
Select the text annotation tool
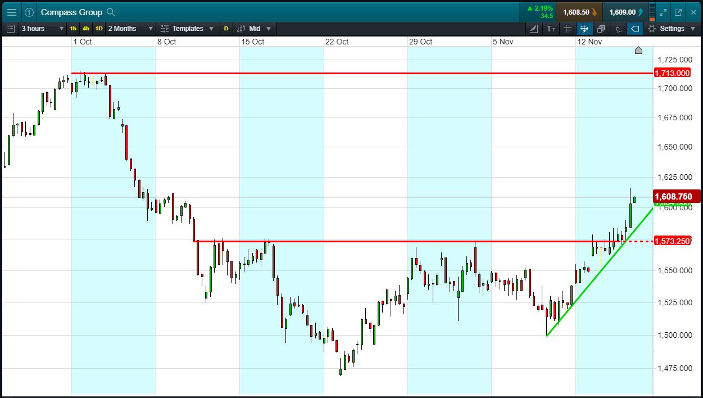tap(550, 29)
